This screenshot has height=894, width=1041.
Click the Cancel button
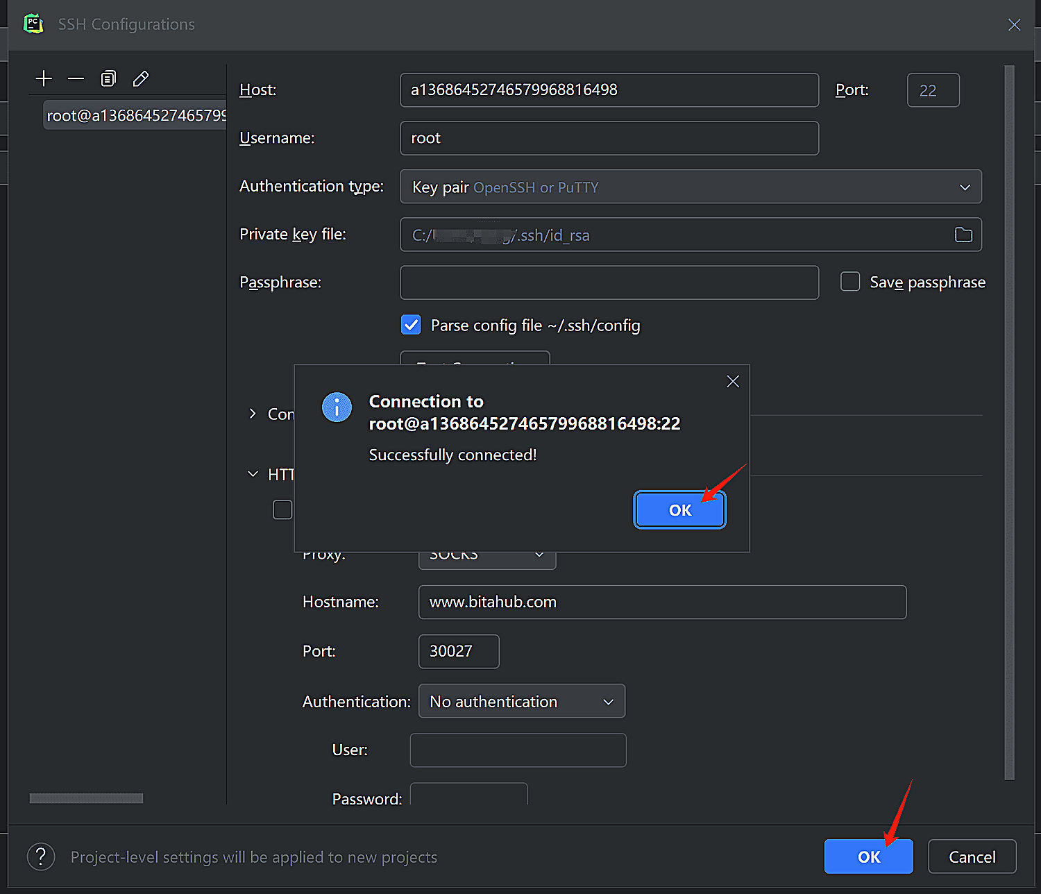(x=972, y=857)
